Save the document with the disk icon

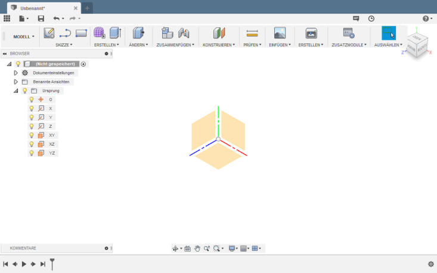click(x=41, y=18)
